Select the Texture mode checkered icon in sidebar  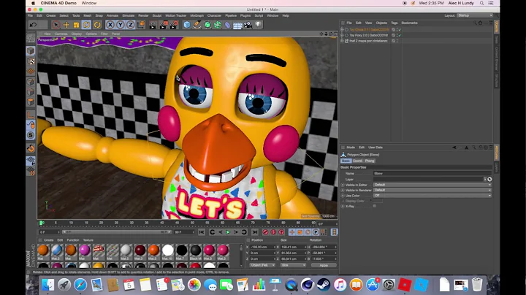pos(31,61)
